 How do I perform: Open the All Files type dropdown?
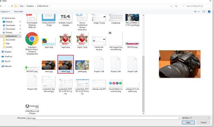tap(196, 118)
